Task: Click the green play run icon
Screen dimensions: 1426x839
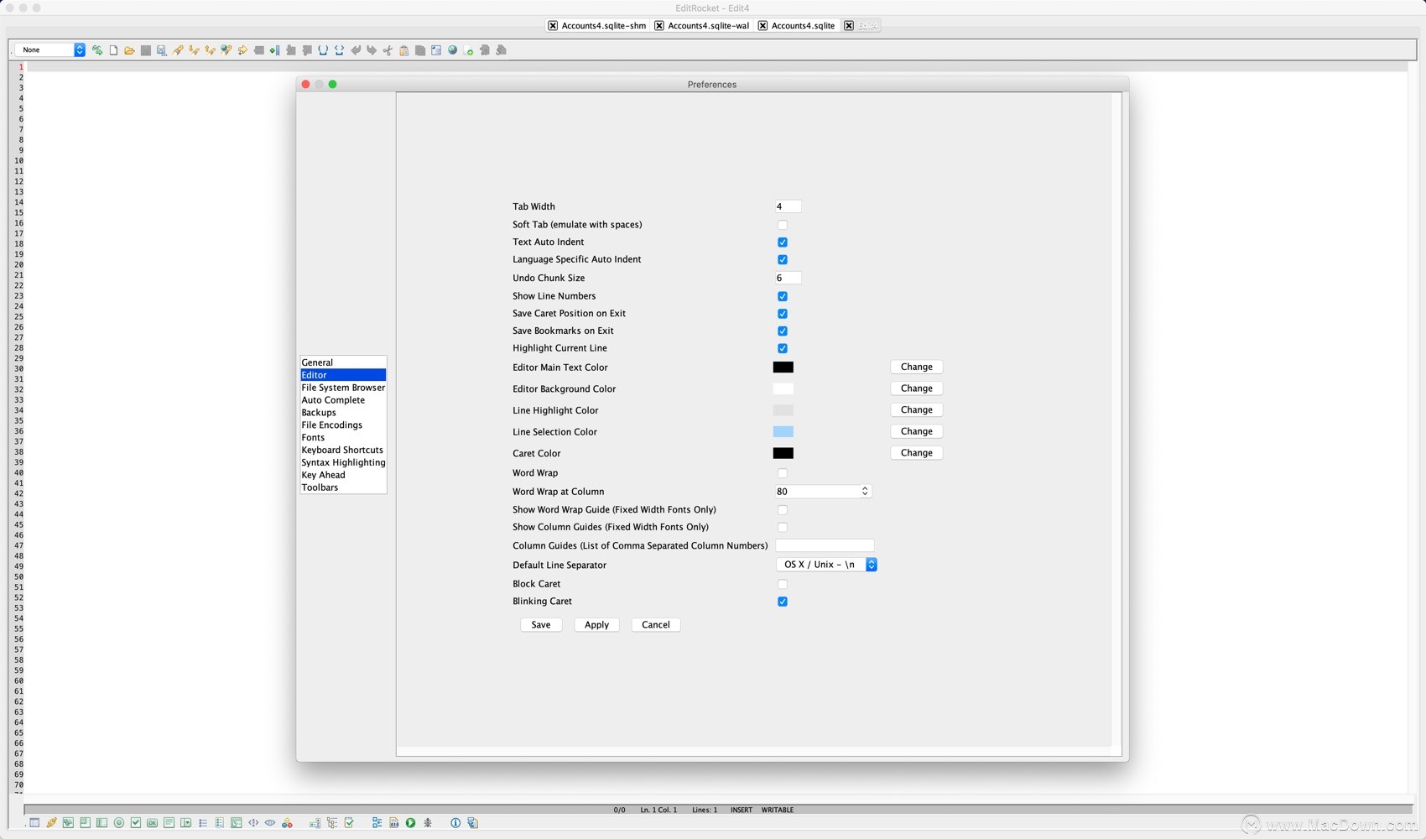Action: (x=410, y=823)
